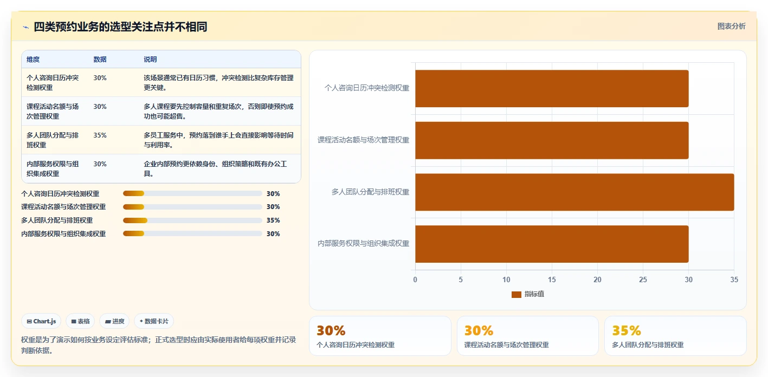Click chart bar for 多人团队分配与排班权重
Image resolution: width=768 pixels, height=377 pixels.
(x=575, y=192)
